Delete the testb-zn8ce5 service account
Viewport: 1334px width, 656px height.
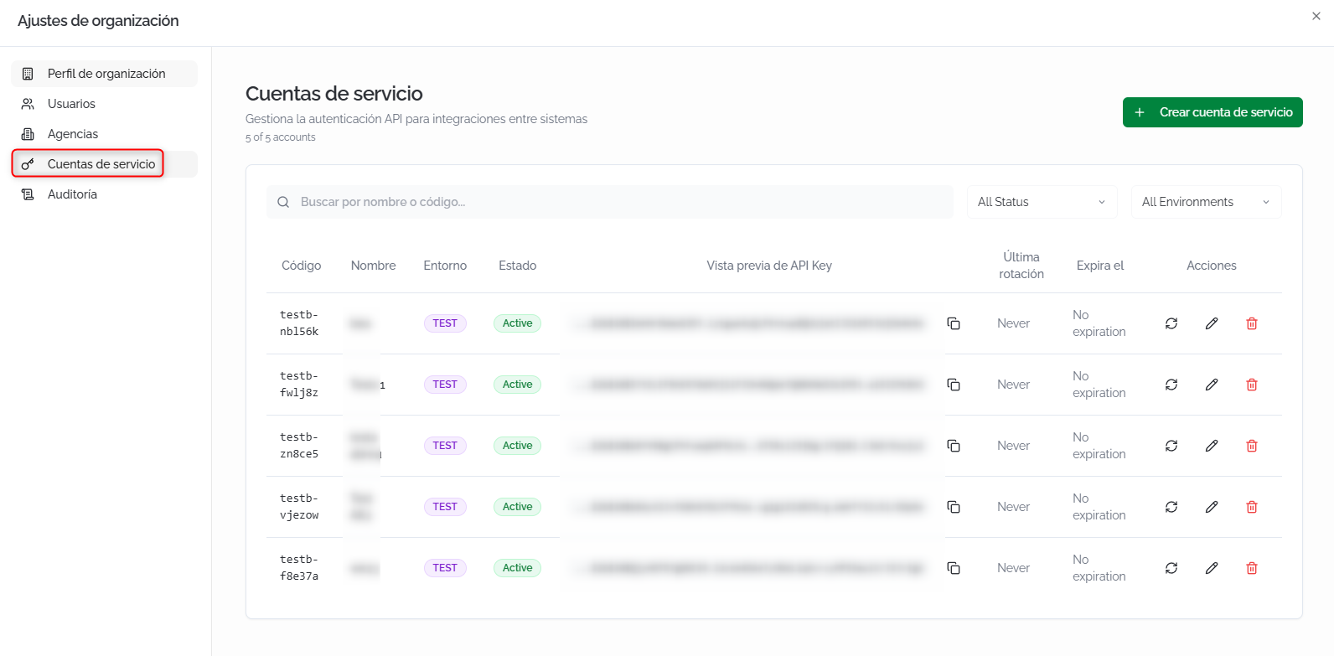(x=1252, y=446)
